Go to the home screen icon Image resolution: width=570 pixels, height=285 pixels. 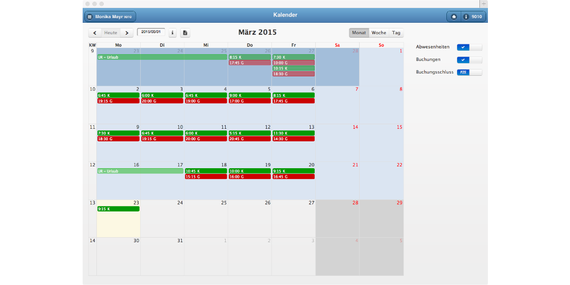pyautogui.click(x=454, y=17)
